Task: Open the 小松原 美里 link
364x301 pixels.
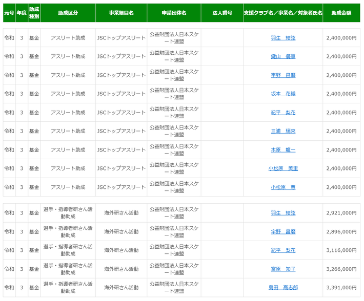Action: coord(283,168)
